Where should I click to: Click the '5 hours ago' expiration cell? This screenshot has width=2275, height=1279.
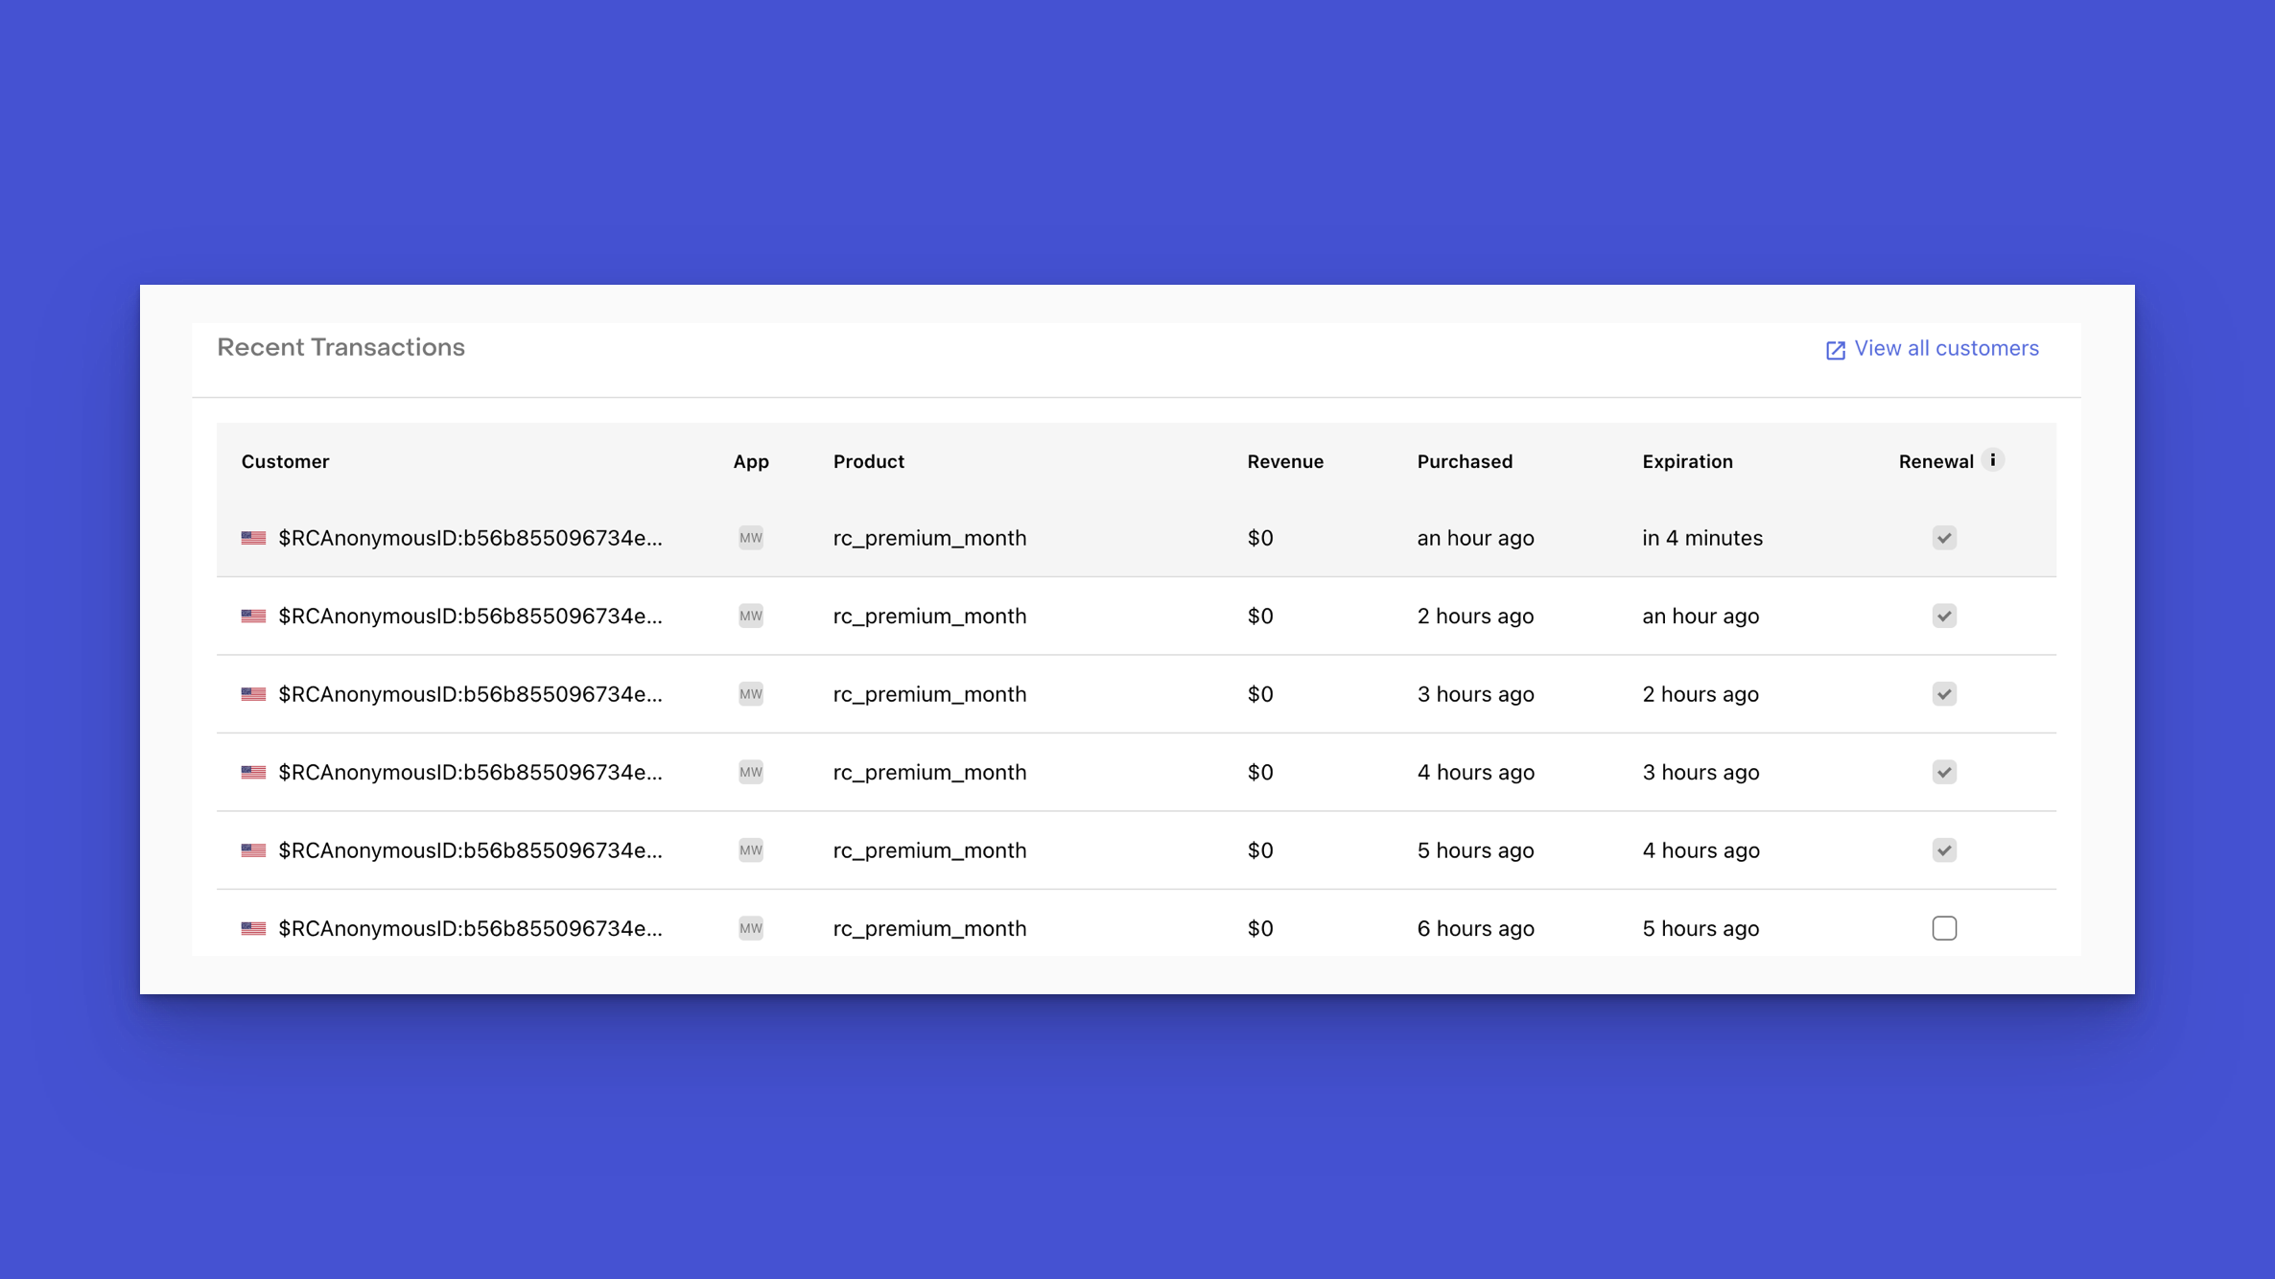tap(1700, 929)
